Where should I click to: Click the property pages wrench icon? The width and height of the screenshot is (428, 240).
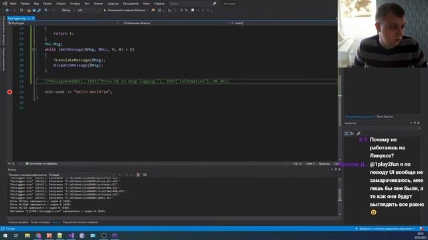(358, 133)
